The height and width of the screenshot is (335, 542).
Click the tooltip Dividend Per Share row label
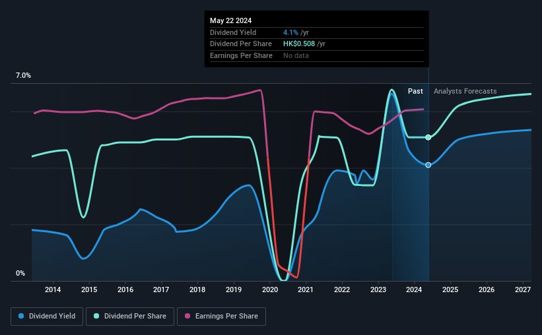click(241, 44)
